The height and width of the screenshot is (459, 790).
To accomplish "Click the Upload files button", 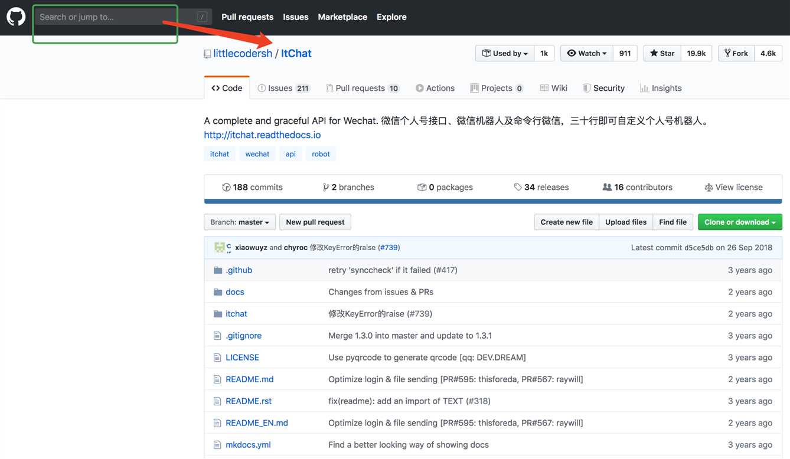I will click(x=626, y=222).
